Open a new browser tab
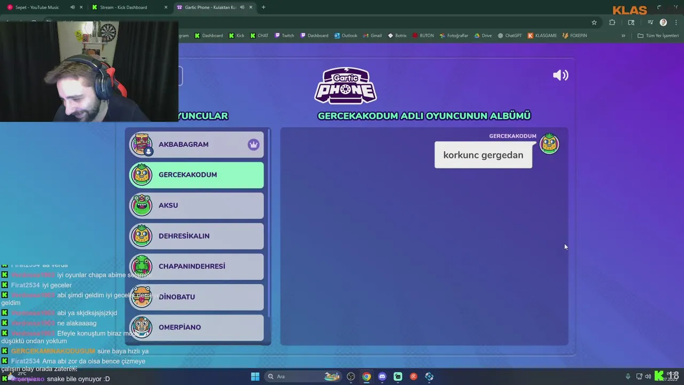The width and height of the screenshot is (684, 385). pos(263,7)
